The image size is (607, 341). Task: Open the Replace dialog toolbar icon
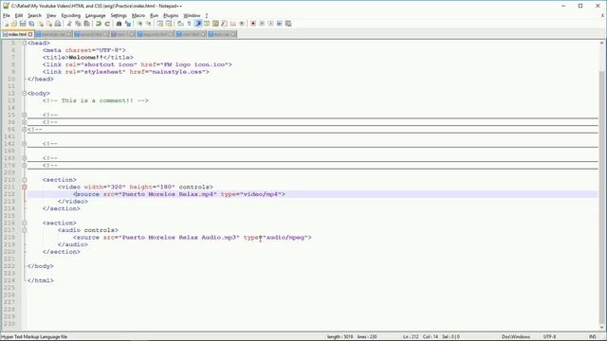coord(128,24)
